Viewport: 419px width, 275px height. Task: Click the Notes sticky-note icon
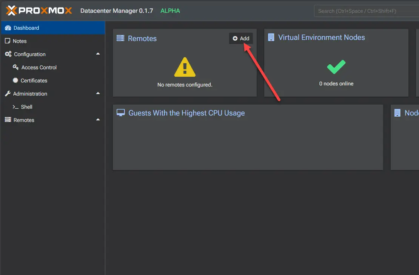point(8,41)
